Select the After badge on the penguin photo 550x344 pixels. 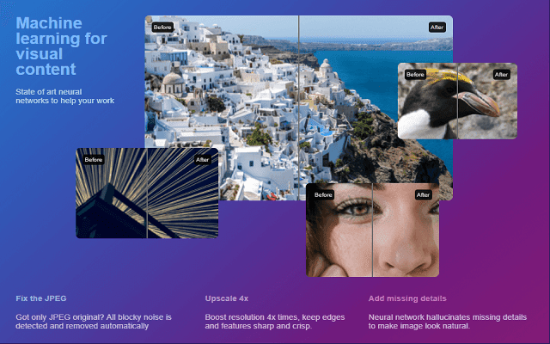pyautogui.click(x=501, y=75)
